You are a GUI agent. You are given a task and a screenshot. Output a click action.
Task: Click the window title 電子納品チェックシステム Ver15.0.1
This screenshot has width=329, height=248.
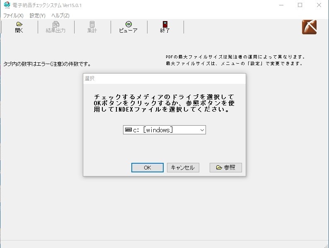[x=47, y=5]
